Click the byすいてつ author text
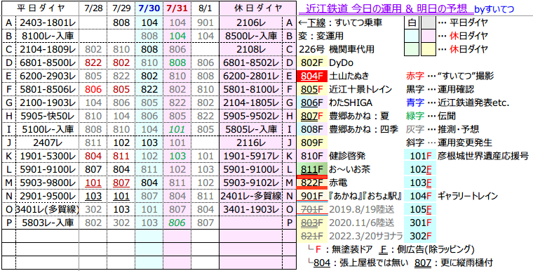This screenshot has width=533, height=271. point(494,9)
